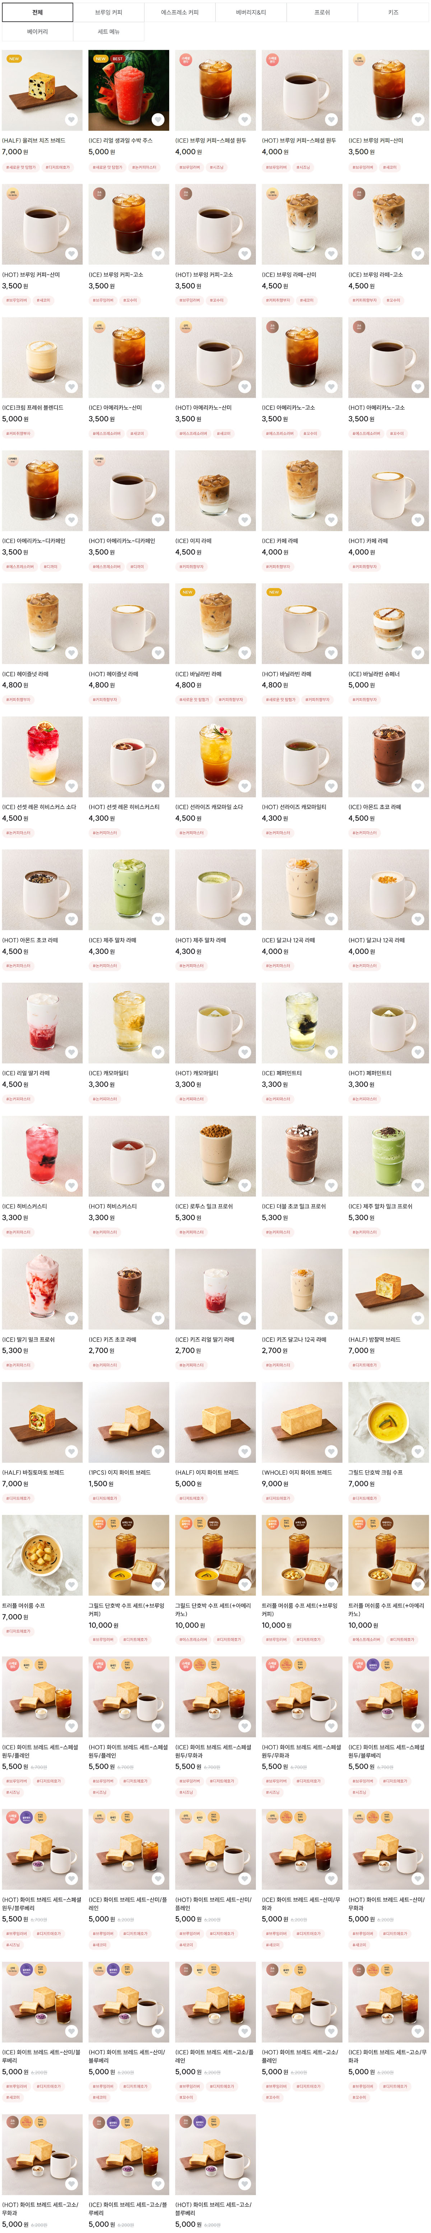Heart the (ICE) 선셋 레몬 히비스커스 소다
Screen dimensions: 431x2233
(x=72, y=786)
